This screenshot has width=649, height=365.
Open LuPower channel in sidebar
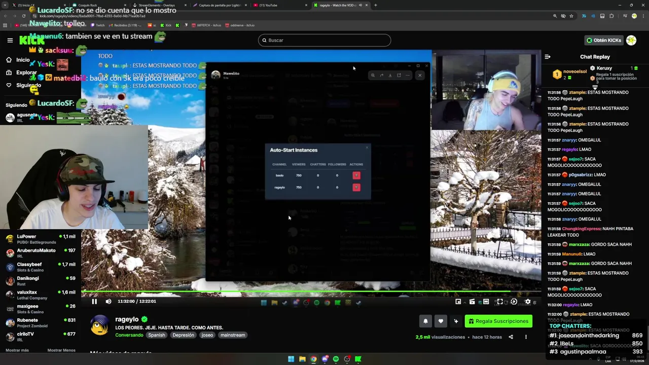pyautogui.click(x=41, y=239)
